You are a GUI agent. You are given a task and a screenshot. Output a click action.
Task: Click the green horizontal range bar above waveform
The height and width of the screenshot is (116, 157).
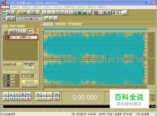point(95,29)
